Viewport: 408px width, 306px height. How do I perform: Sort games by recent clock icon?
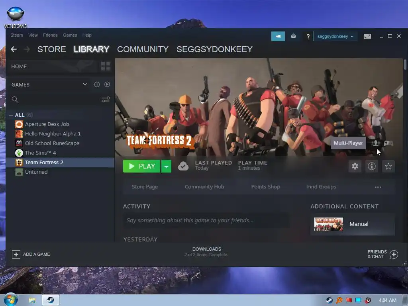(97, 84)
